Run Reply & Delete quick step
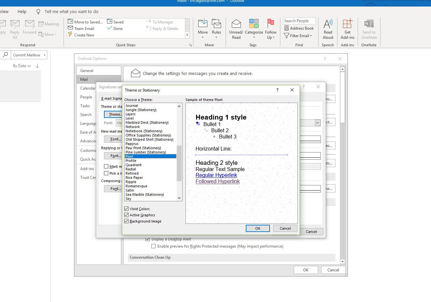The image size is (431, 302). click(162, 28)
